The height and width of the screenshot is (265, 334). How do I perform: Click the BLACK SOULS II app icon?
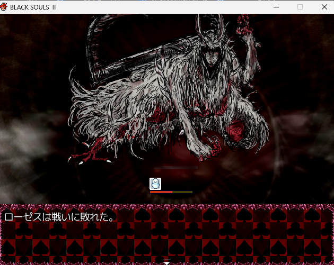tap(4, 7)
